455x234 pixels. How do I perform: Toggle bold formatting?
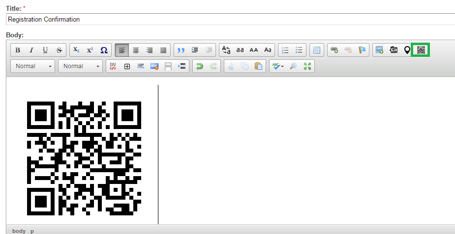pyautogui.click(x=18, y=50)
